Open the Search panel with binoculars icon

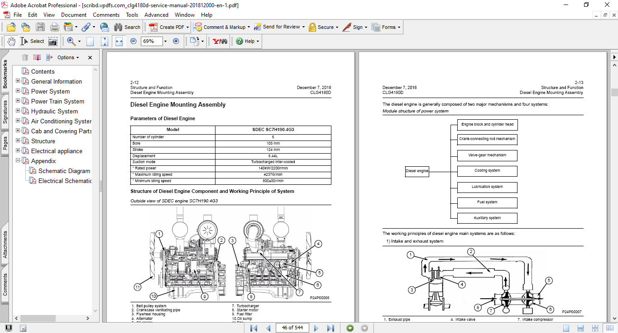[118, 27]
